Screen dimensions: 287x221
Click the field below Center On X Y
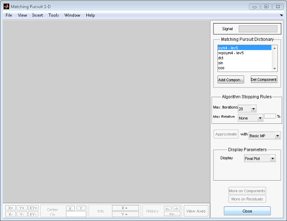pos(76,214)
